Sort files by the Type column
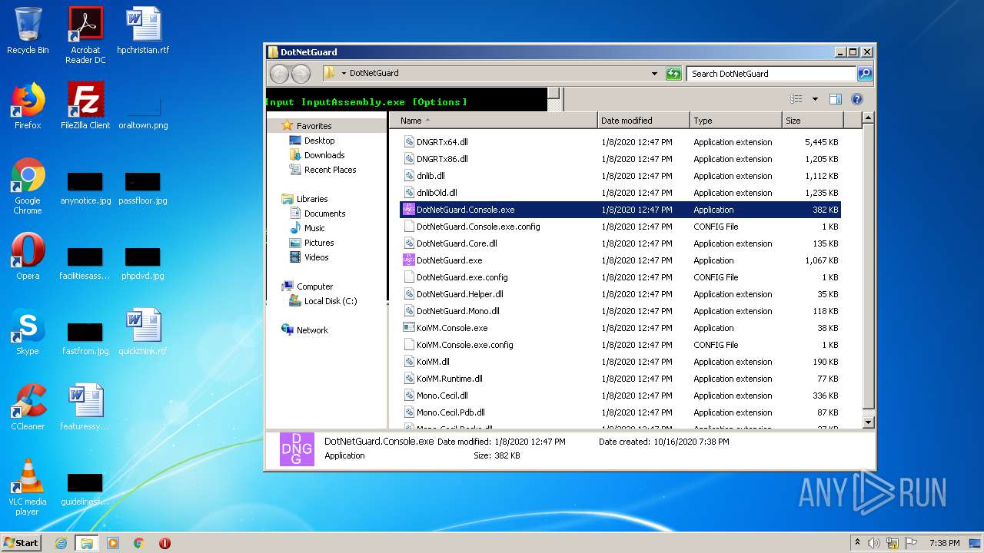The height and width of the screenshot is (553, 984). [736, 121]
